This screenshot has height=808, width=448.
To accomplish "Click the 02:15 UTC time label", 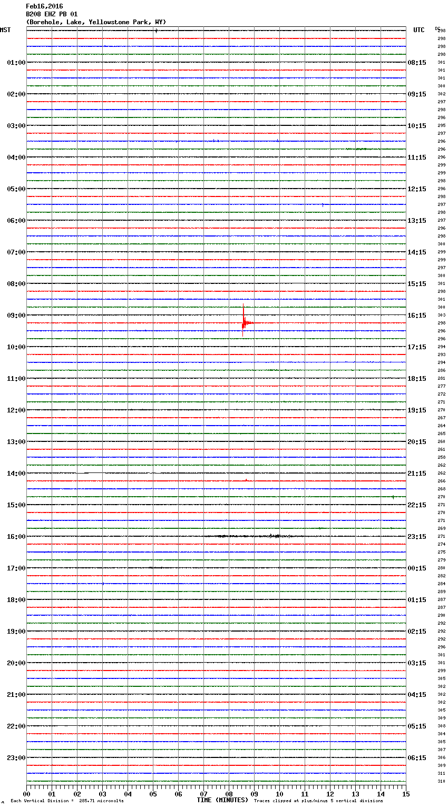I will pos(417,632).
